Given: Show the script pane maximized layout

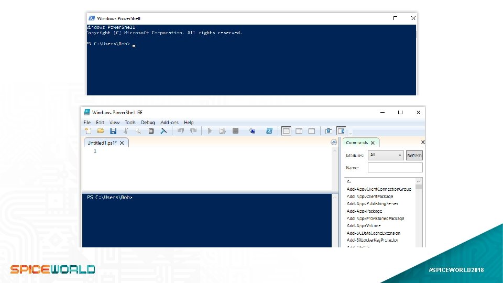Looking at the screenshot, I should click(311, 131).
